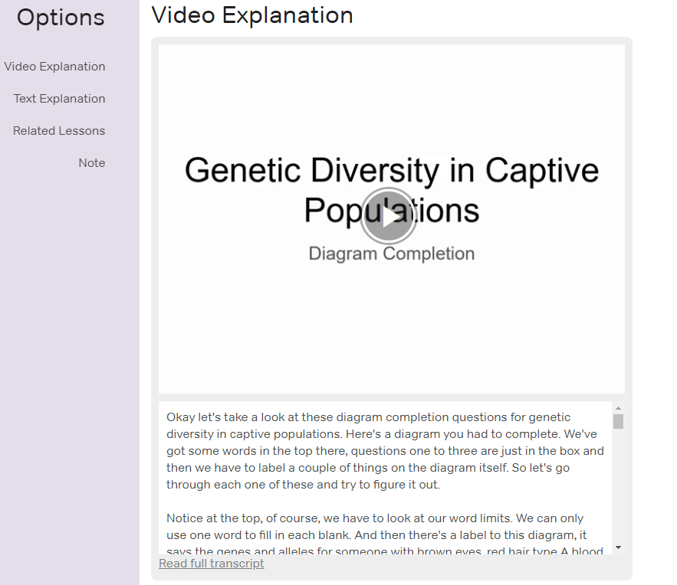The width and height of the screenshot is (677, 585).
Task: Select Text Explanation from the sidebar
Action: [59, 99]
